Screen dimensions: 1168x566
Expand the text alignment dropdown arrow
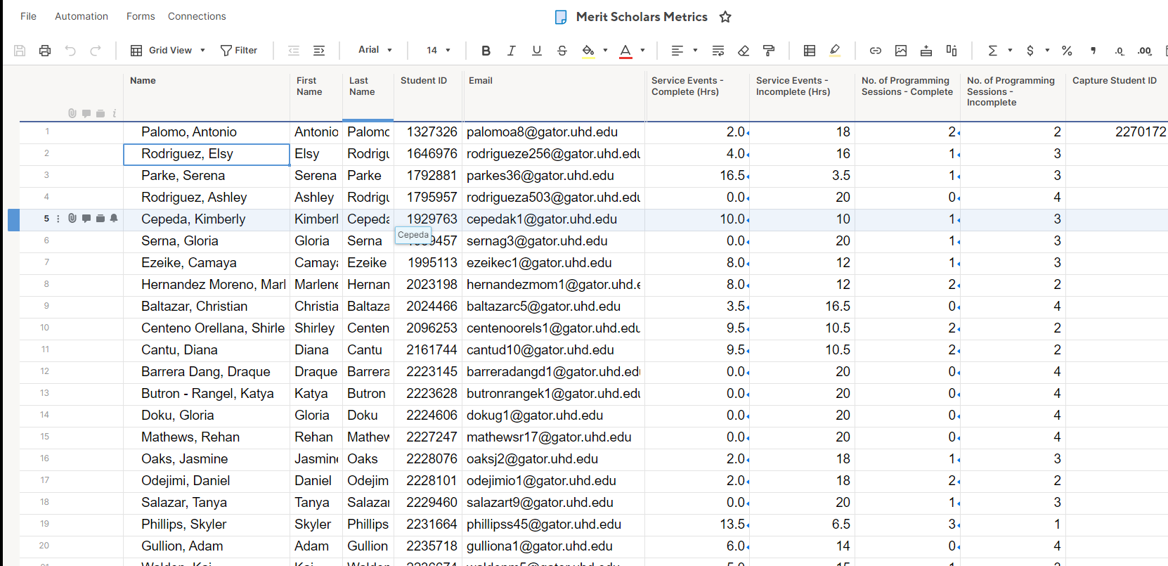pos(695,51)
